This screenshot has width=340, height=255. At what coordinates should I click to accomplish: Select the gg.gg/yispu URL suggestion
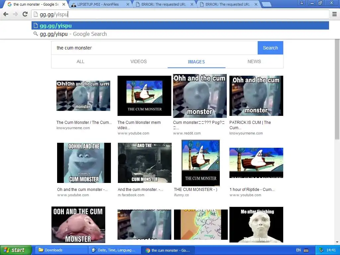point(180,26)
